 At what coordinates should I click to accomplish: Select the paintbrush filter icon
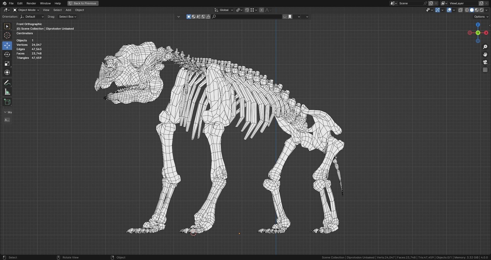point(208,17)
